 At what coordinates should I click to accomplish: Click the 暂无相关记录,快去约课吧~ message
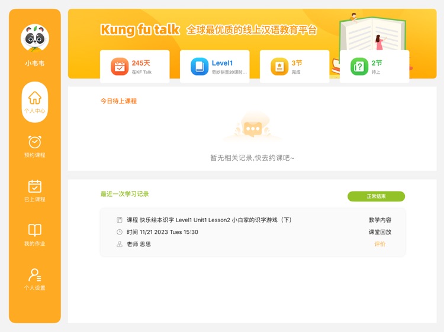tap(252, 158)
